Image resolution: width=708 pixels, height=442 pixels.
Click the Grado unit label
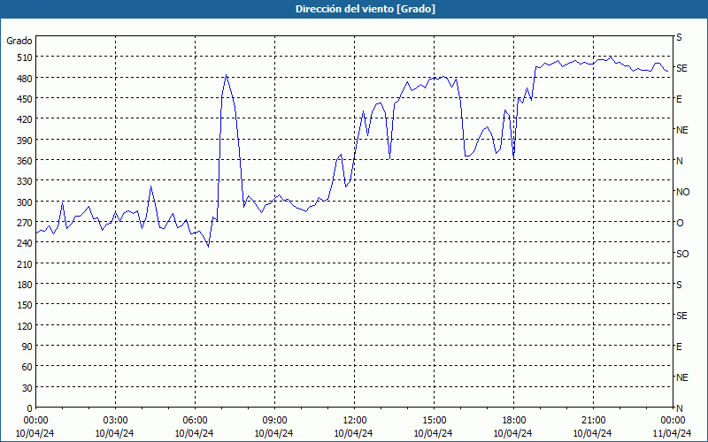pos(19,41)
